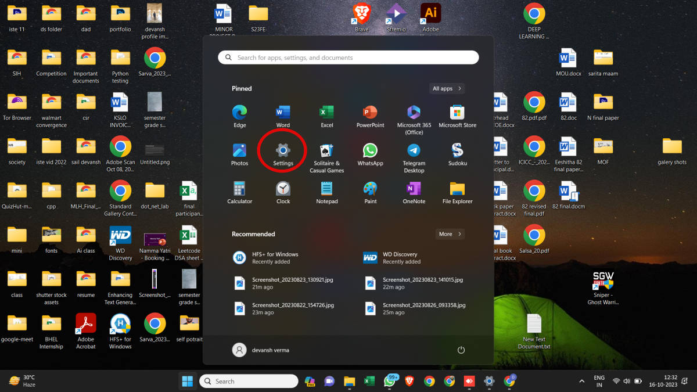Viewport: 697px width, 392px height.
Task: Click the Start menu search box
Action: click(x=348, y=57)
